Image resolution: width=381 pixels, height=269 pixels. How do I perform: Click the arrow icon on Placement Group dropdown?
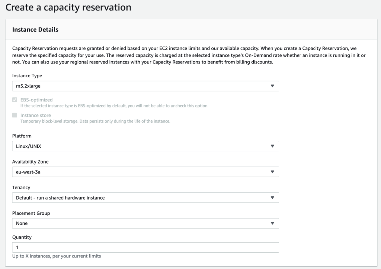point(272,223)
